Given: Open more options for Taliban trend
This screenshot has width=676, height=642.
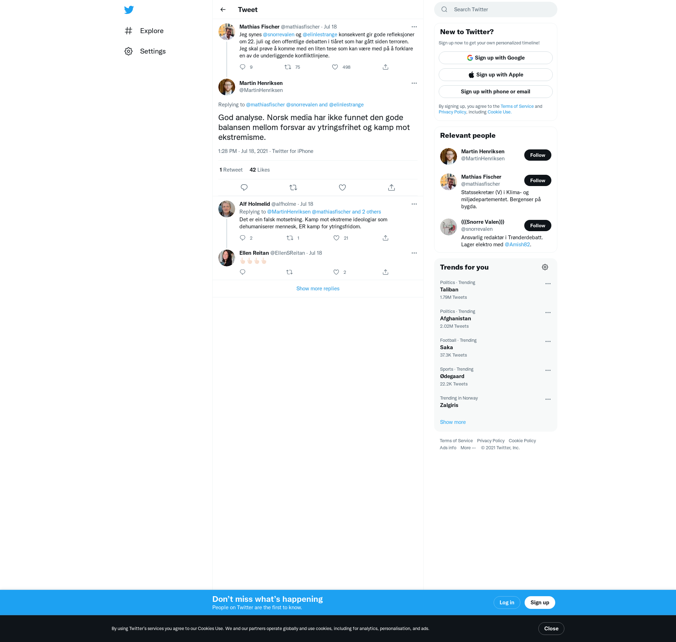Looking at the screenshot, I should [x=548, y=284].
